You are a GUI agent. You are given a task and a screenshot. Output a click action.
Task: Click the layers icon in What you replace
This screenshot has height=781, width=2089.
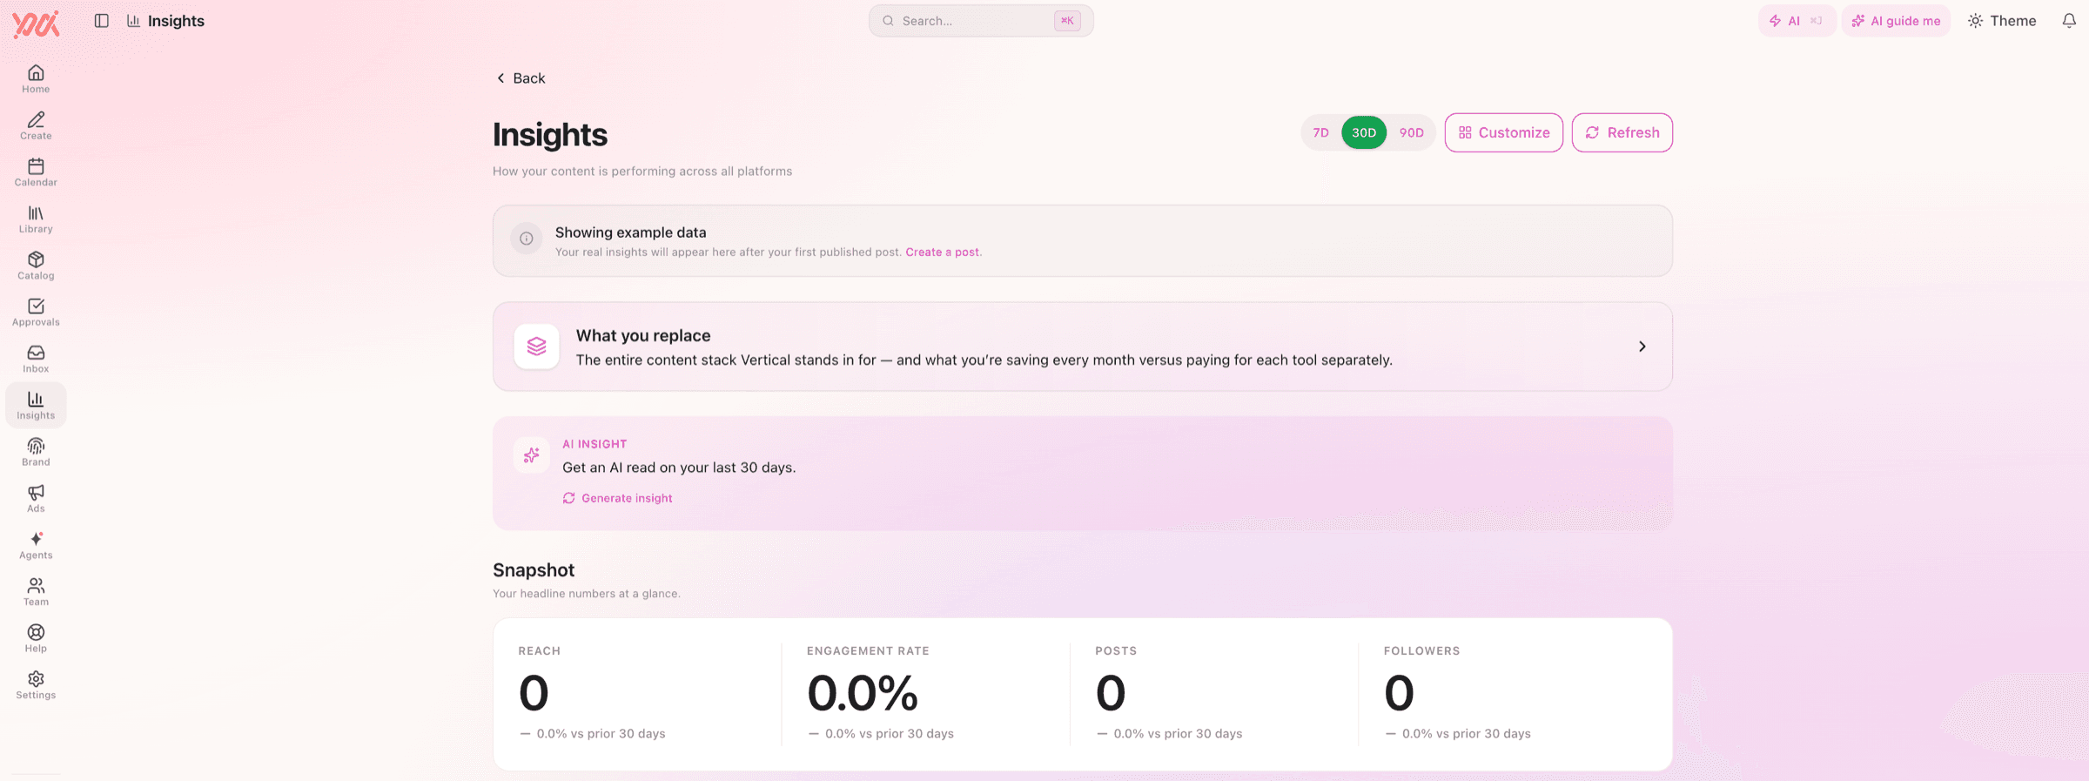536,347
